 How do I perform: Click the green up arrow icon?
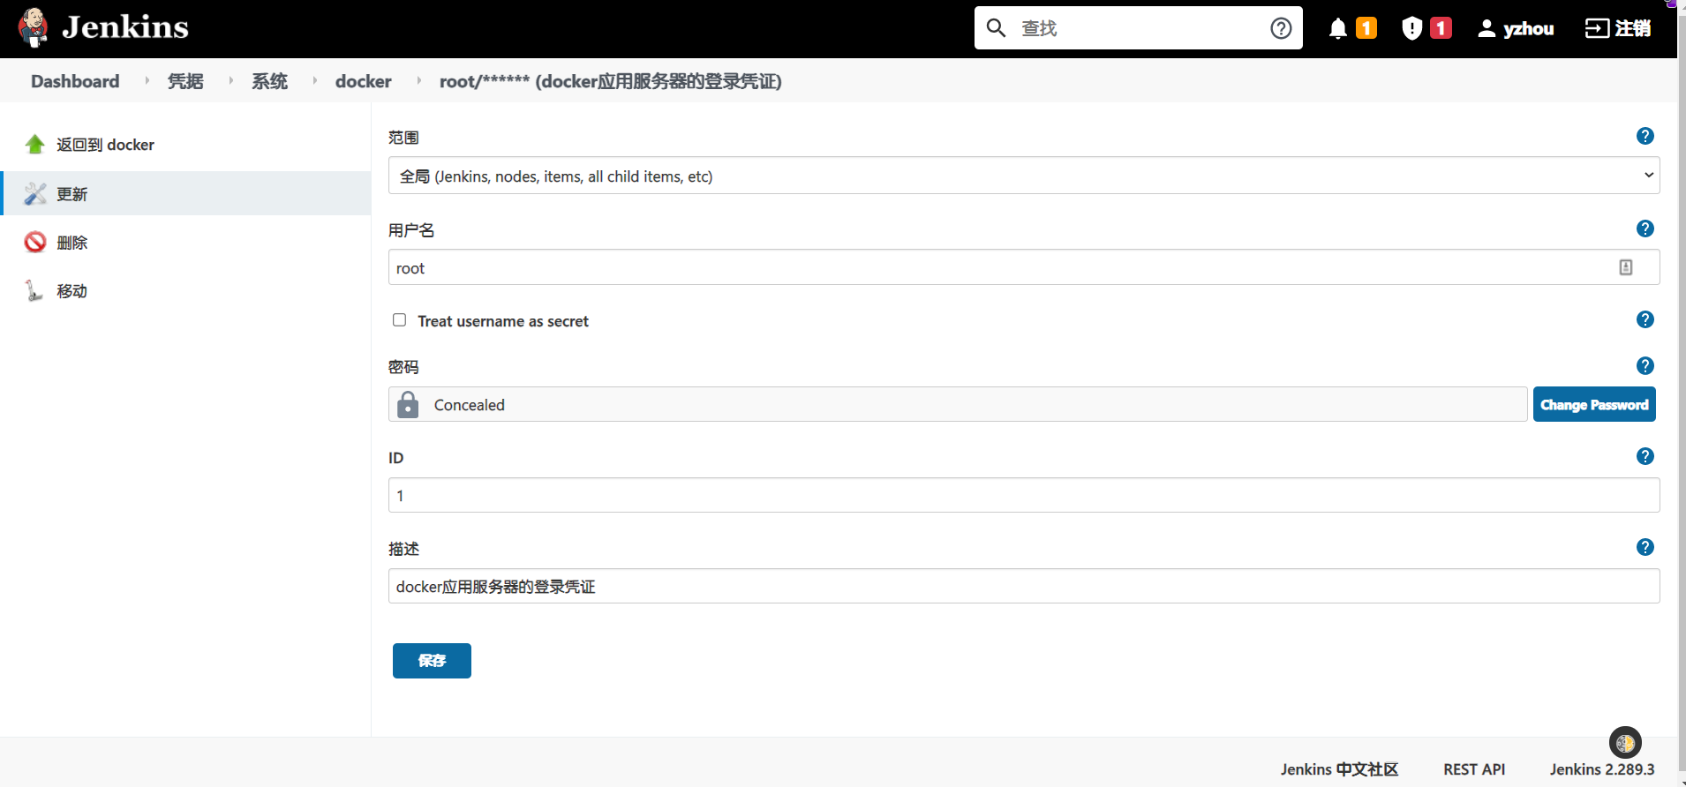point(35,145)
